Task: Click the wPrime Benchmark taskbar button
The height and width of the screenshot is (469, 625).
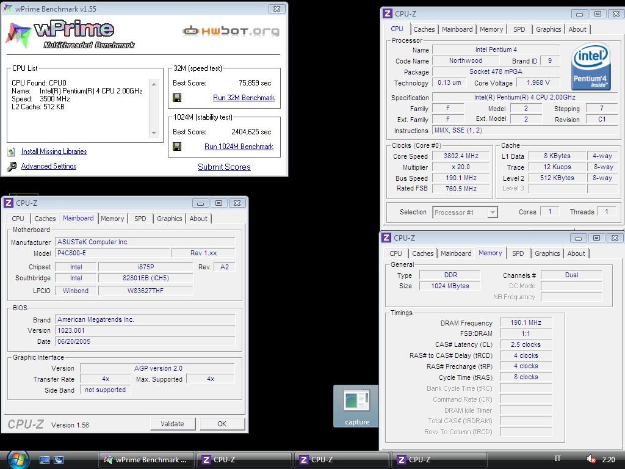Action: [146, 460]
